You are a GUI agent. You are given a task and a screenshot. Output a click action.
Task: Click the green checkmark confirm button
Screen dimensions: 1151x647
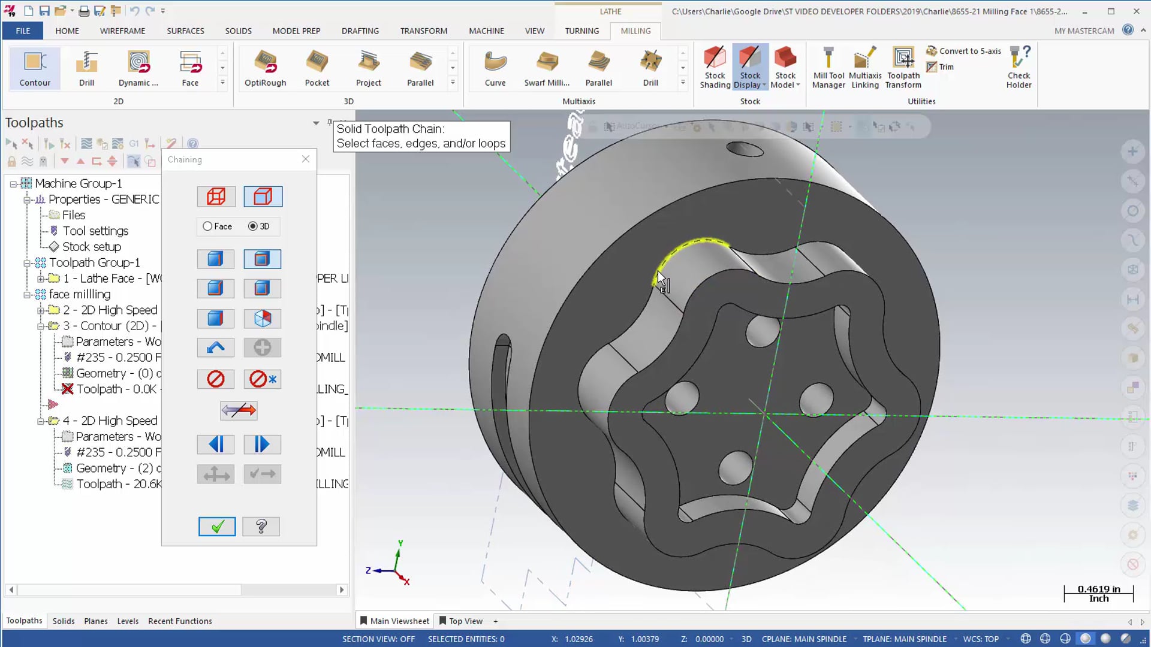click(x=218, y=526)
